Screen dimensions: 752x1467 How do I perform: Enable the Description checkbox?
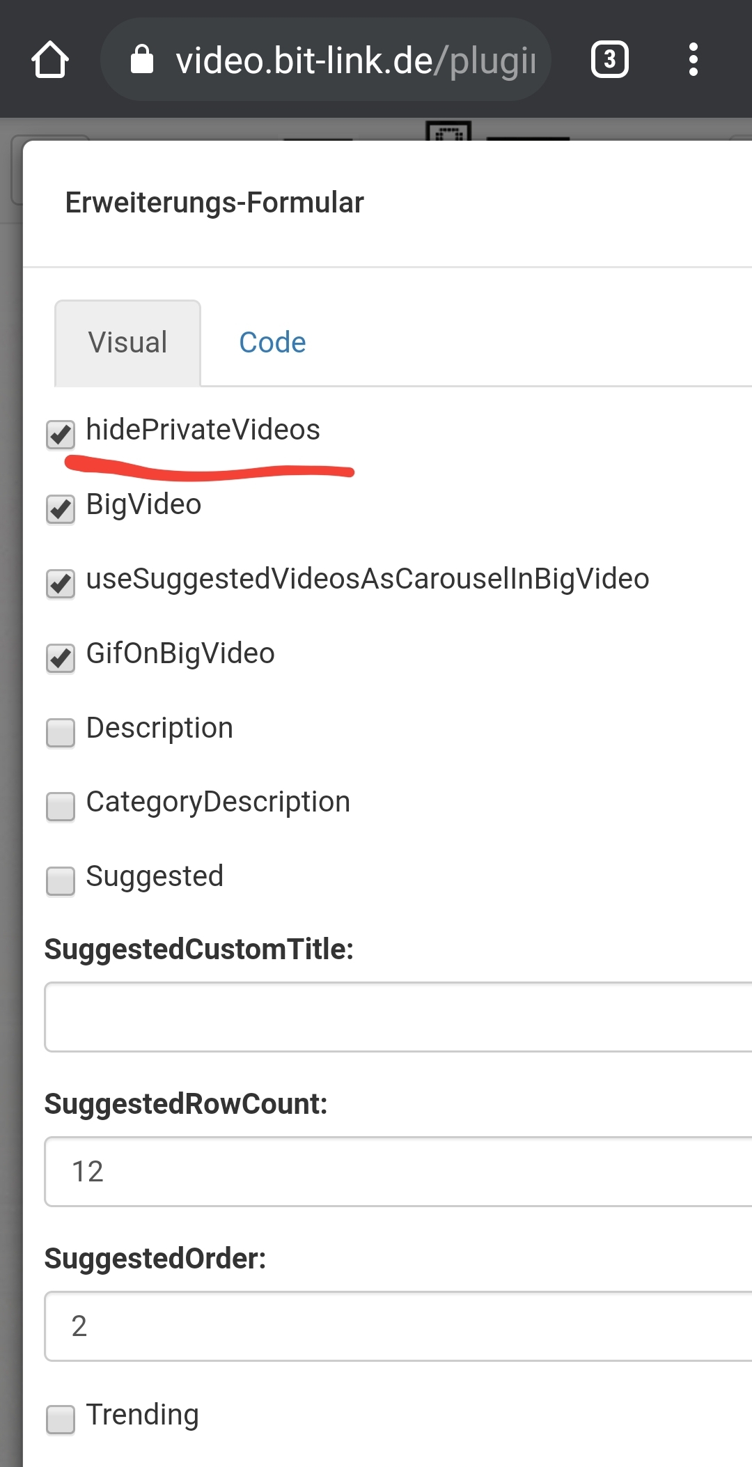[61, 733]
